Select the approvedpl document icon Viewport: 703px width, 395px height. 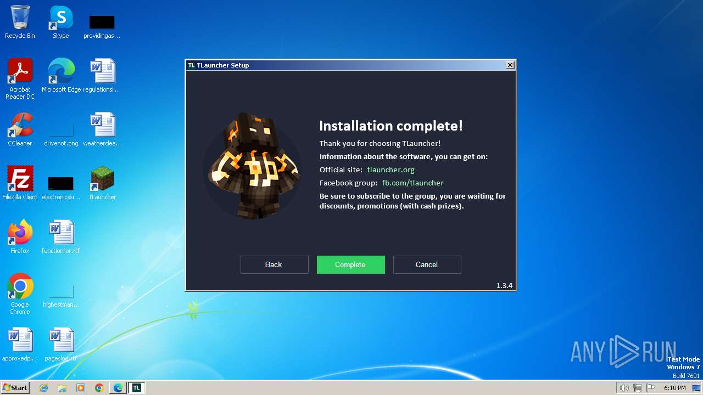[x=20, y=345]
